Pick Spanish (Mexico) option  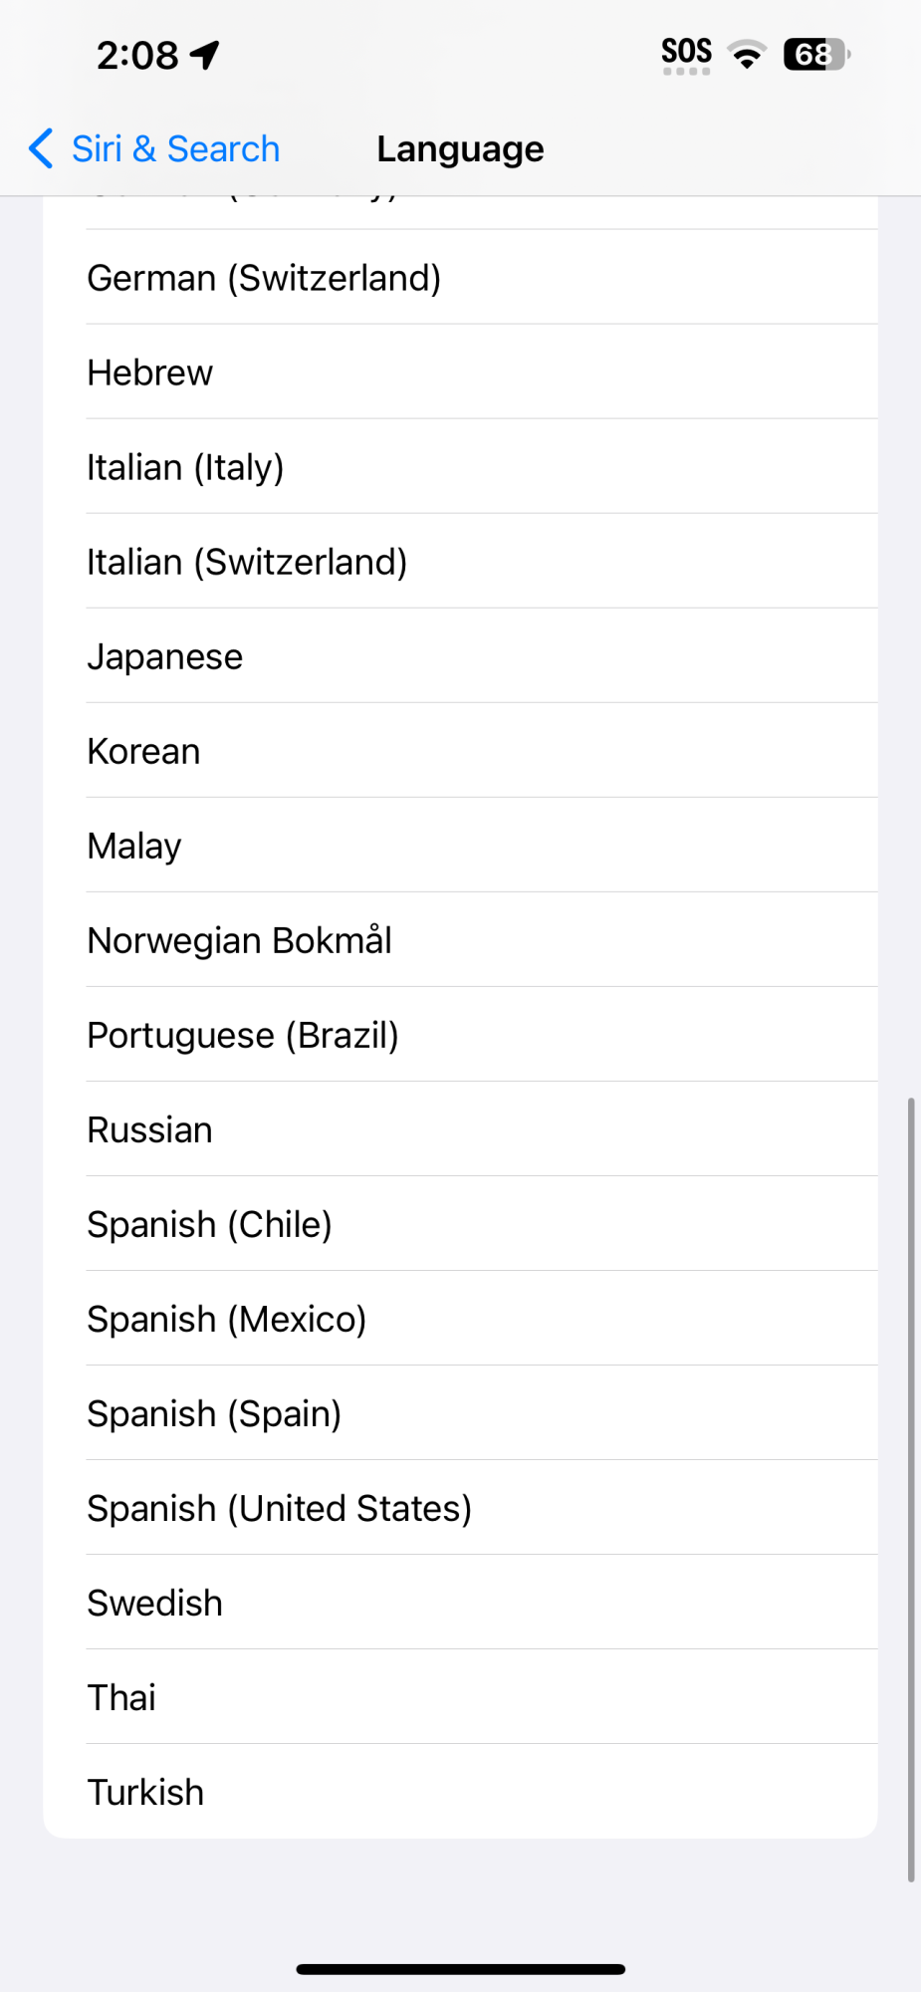point(227,1319)
